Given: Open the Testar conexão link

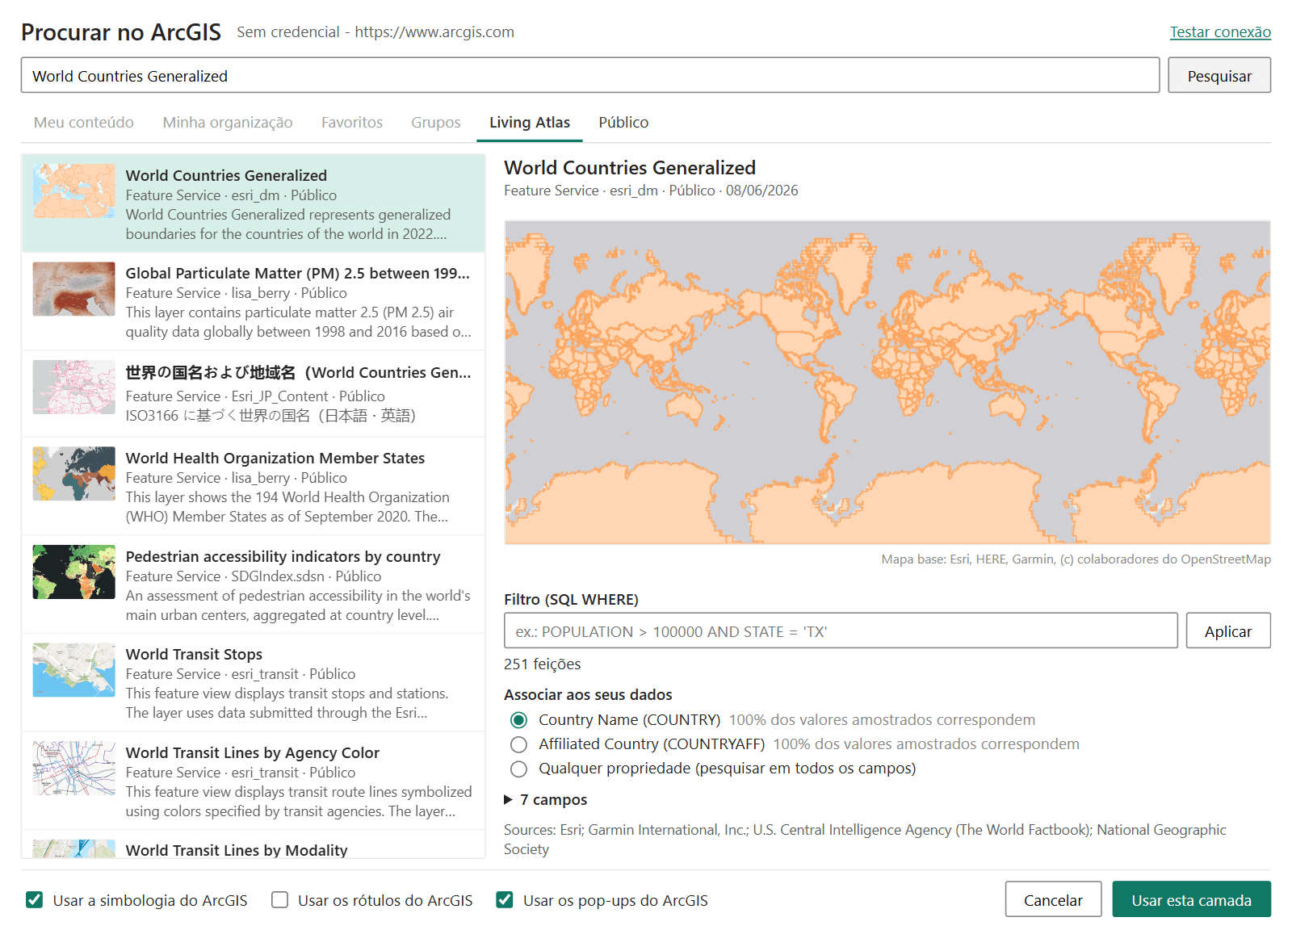Looking at the screenshot, I should 1220,32.
